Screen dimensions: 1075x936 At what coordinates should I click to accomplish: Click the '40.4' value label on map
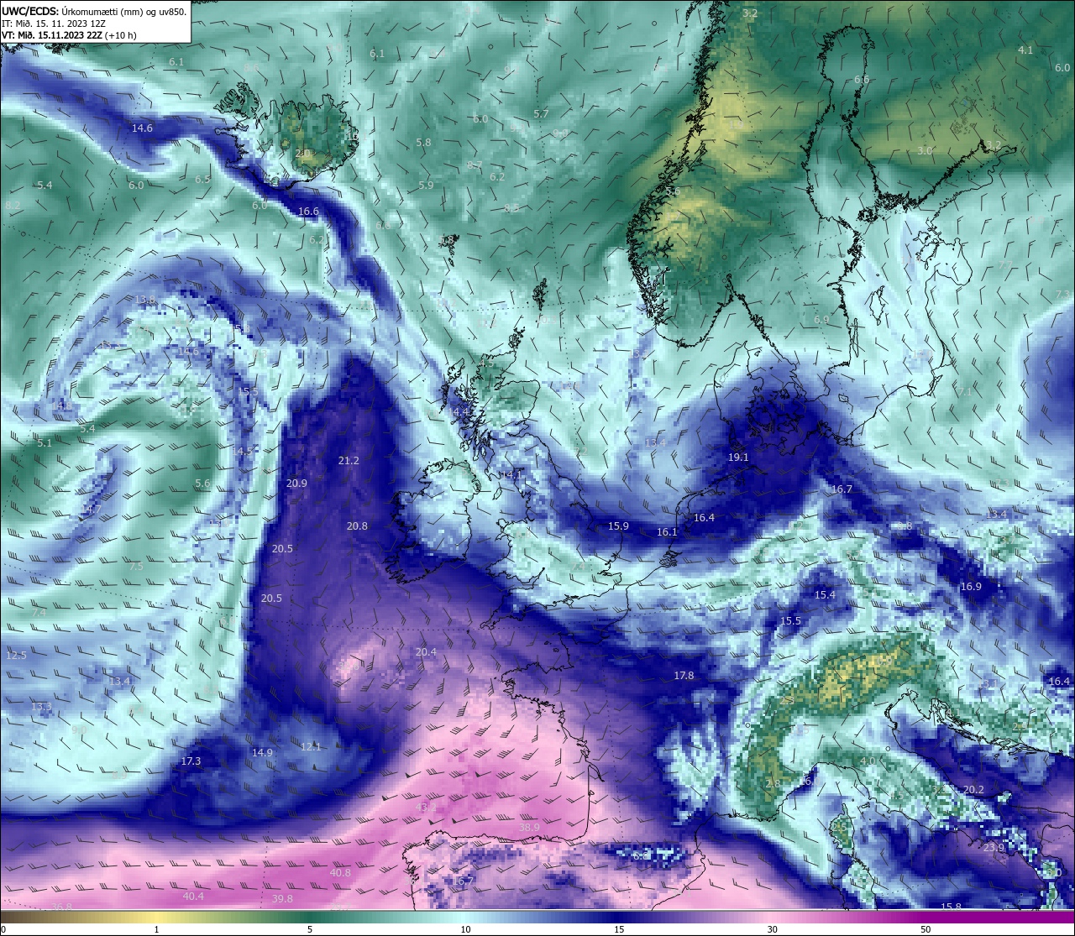[193, 897]
